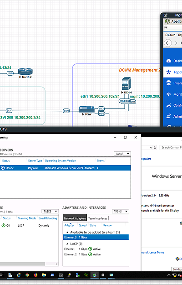
Task: Launch Google Chrome from taskbar
Action: pos(27,275)
